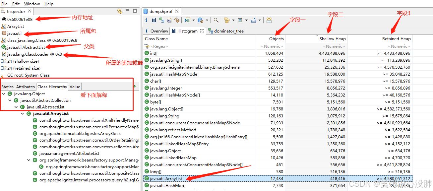Sort by the Objects column header
Image resolution: width=433 pixels, height=191 pixels.
point(271,39)
